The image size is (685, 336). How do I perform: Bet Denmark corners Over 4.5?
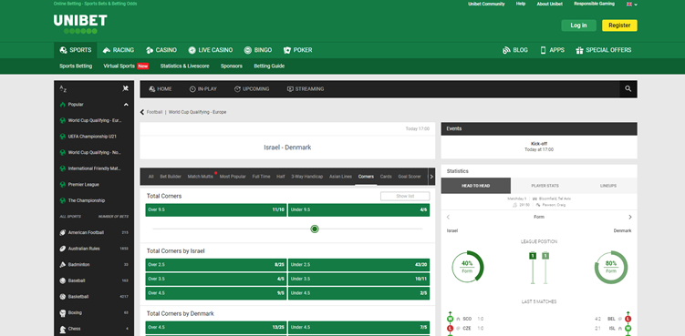(x=216, y=327)
